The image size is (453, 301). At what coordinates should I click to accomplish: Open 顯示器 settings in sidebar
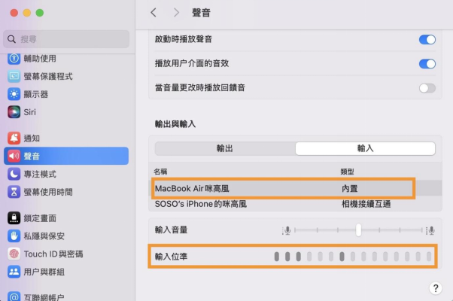tap(36, 94)
